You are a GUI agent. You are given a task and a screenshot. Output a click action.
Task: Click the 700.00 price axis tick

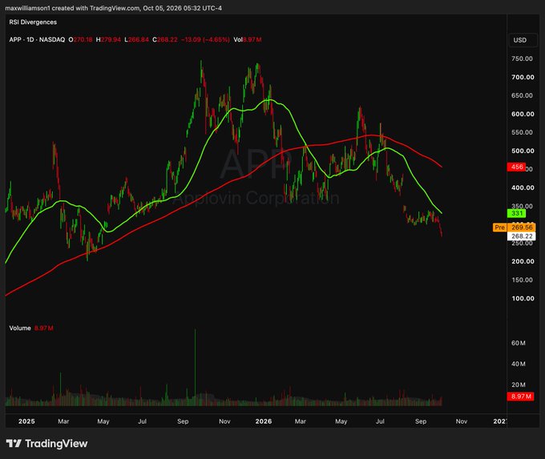point(523,77)
